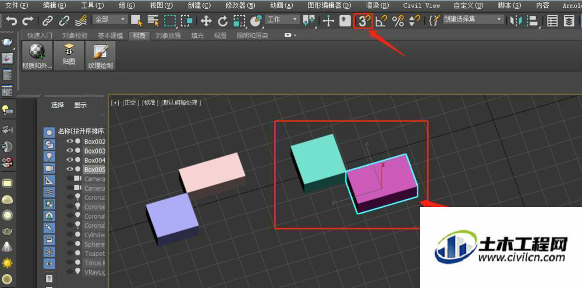582x288 pixels.
Task: Toggle the Window/Crossing selection mode
Action: click(x=186, y=21)
